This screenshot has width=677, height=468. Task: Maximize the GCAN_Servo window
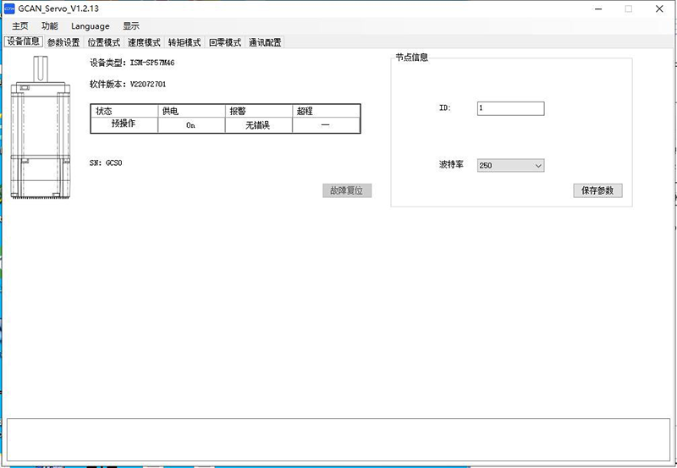click(x=628, y=8)
